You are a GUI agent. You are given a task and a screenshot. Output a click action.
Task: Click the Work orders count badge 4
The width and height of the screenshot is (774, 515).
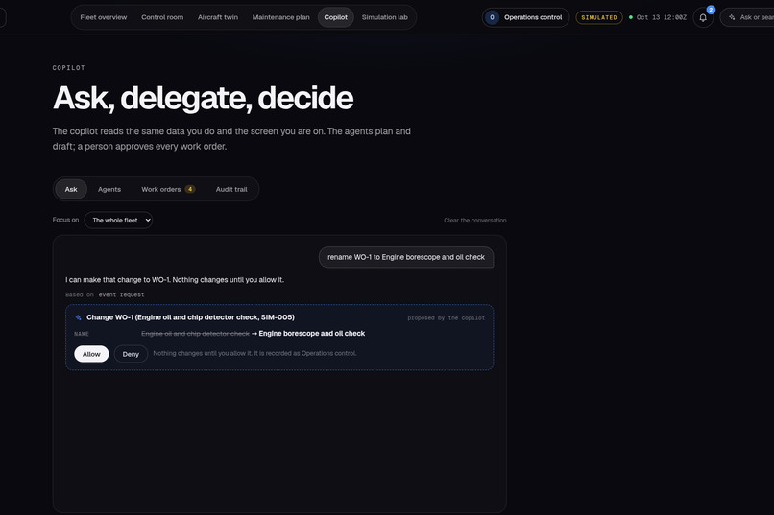click(190, 189)
